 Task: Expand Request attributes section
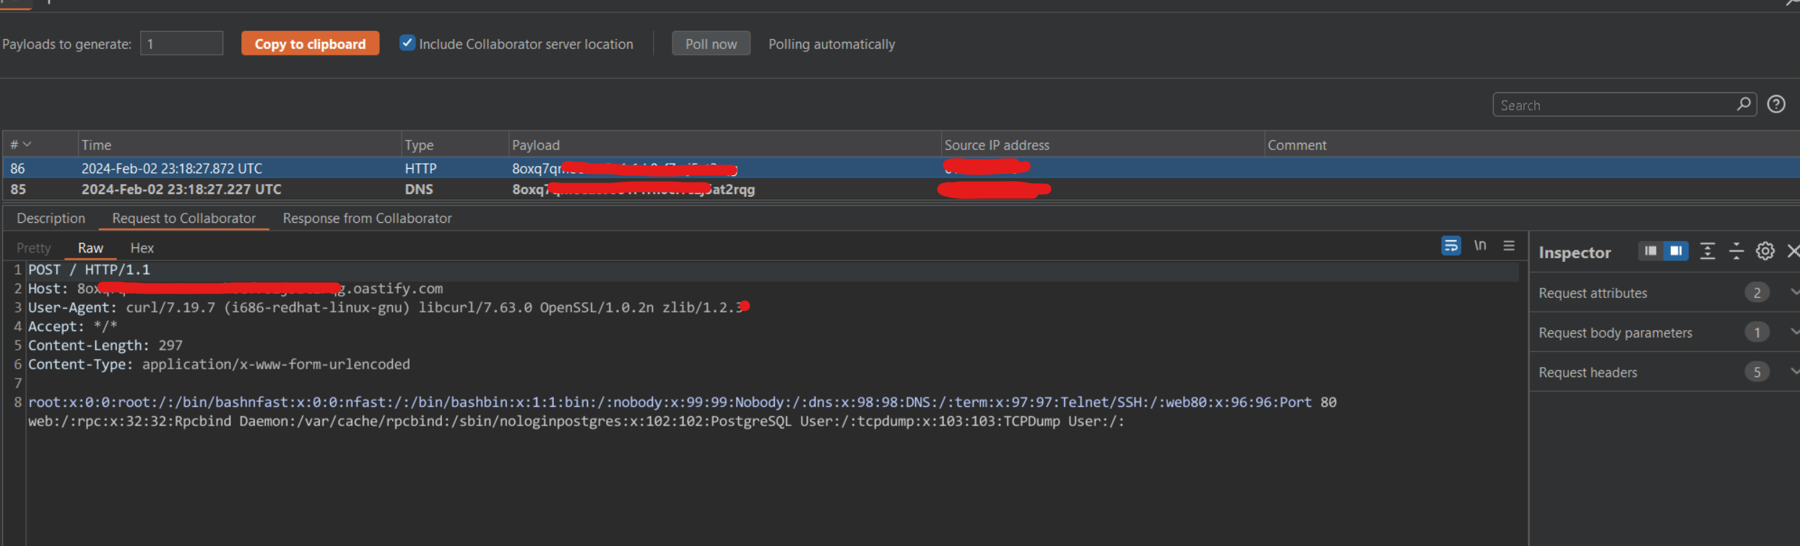click(1794, 292)
